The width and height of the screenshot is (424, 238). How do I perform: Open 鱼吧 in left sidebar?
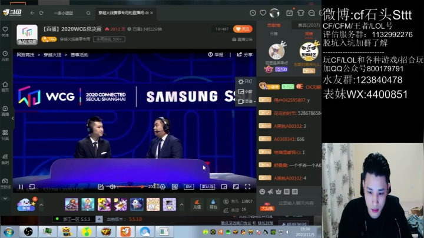(5, 159)
